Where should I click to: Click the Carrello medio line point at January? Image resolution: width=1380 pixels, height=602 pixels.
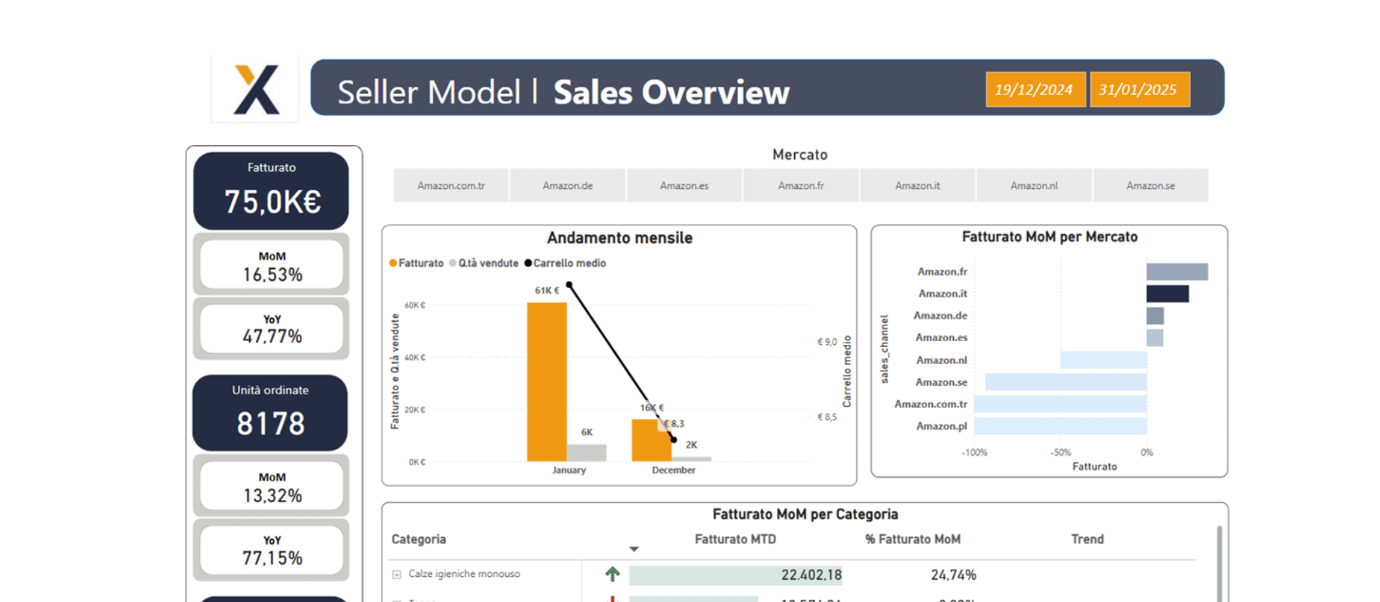coord(569,285)
